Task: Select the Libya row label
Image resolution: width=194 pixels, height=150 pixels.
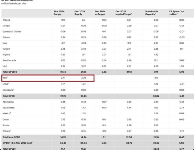Action: point(6,84)
